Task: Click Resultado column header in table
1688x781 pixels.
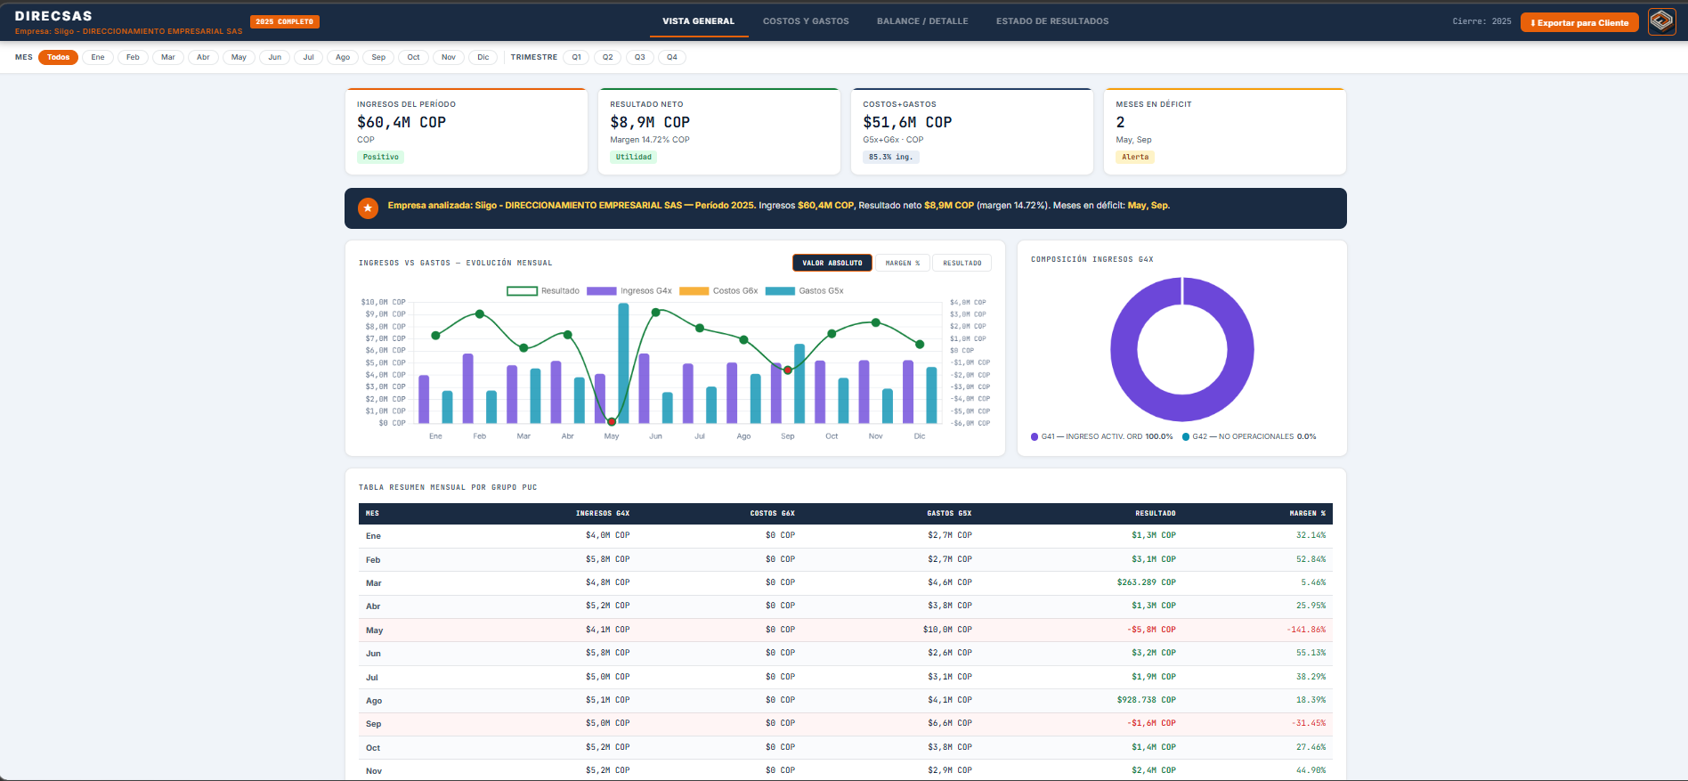Action: pos(1156,513)
